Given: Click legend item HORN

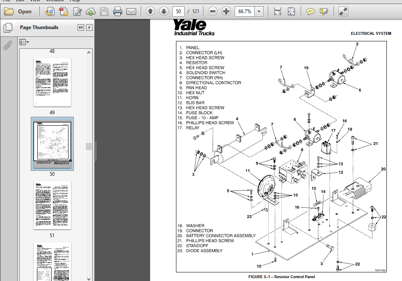Looking at the screenshot, I should 192,98.
